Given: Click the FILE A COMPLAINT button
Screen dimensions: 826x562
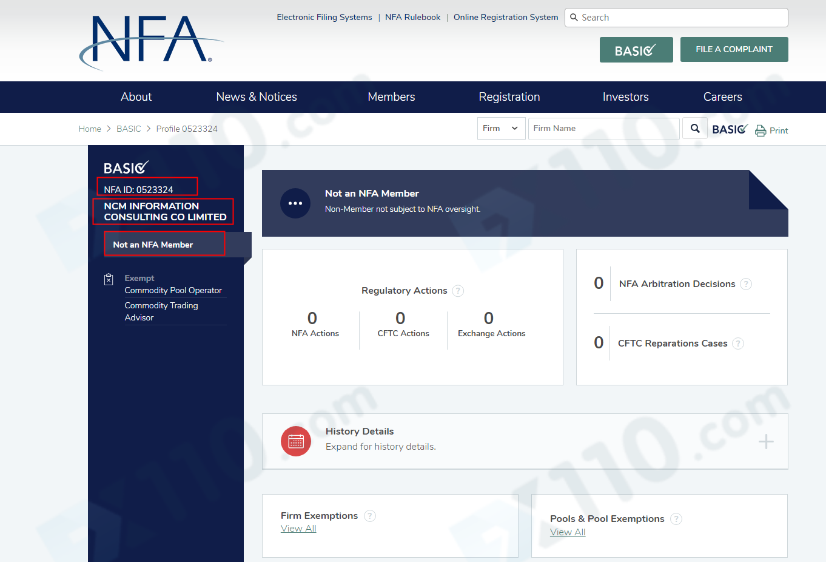Looking at the screenshot, I should pyautogui.click(x=734, y=49).
